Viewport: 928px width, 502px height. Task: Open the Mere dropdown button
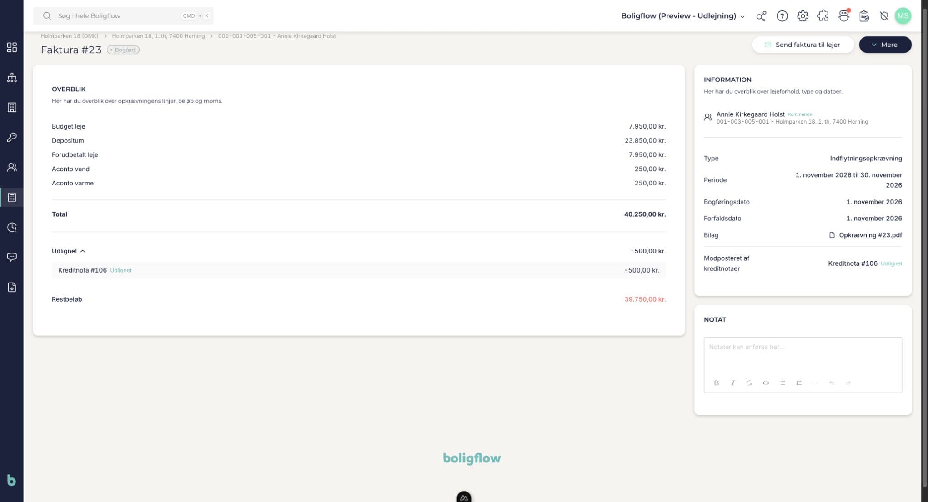(885, 45)
